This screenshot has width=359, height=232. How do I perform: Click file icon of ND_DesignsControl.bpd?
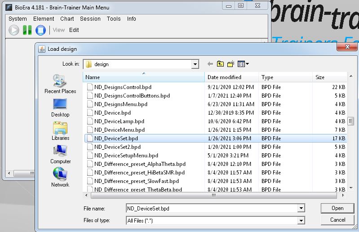[x=90, y=87]
